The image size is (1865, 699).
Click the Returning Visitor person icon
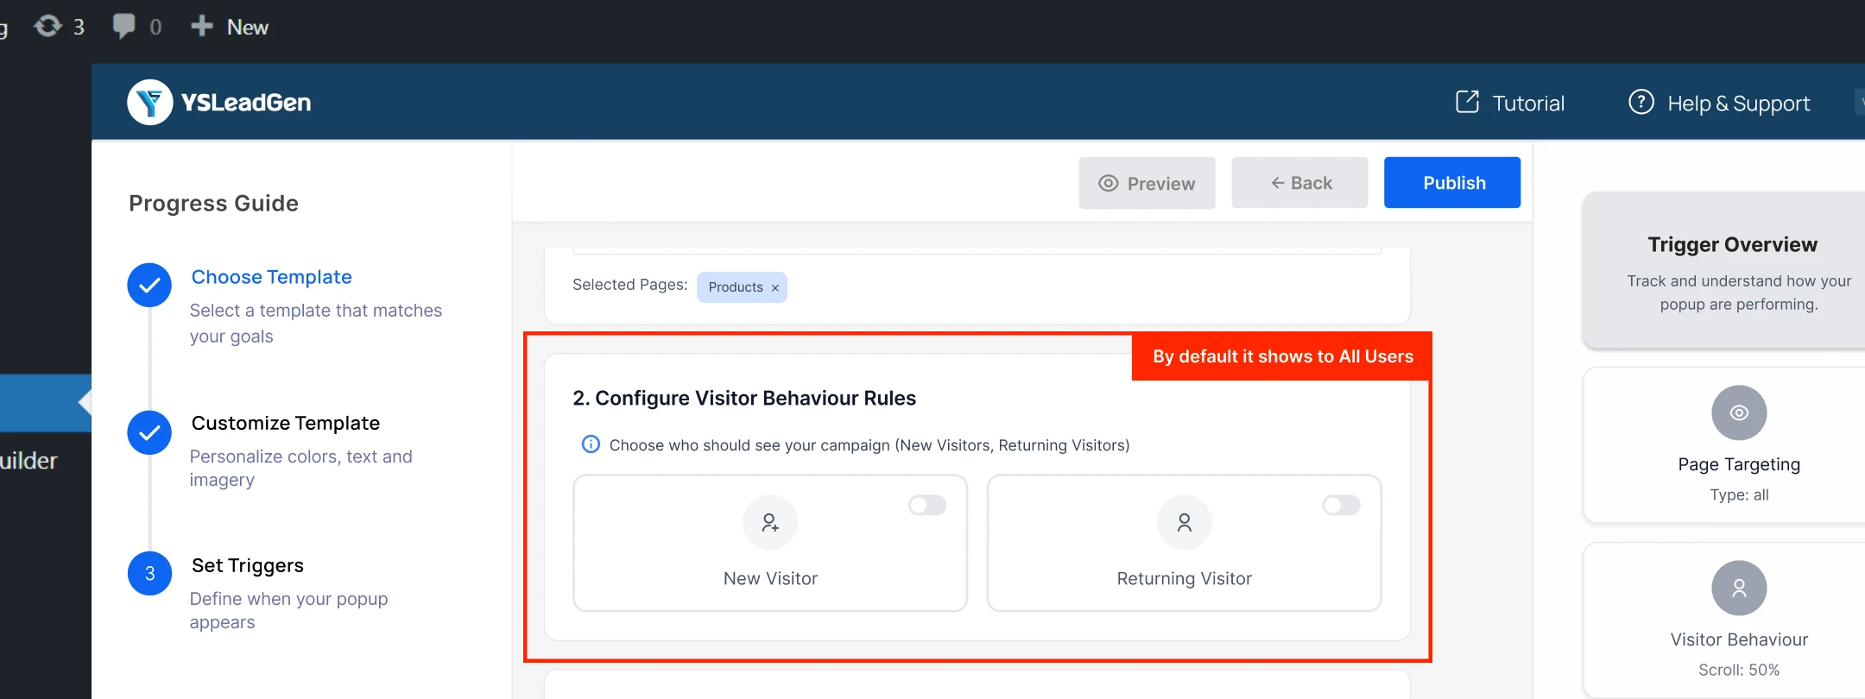pos(1185,522)
